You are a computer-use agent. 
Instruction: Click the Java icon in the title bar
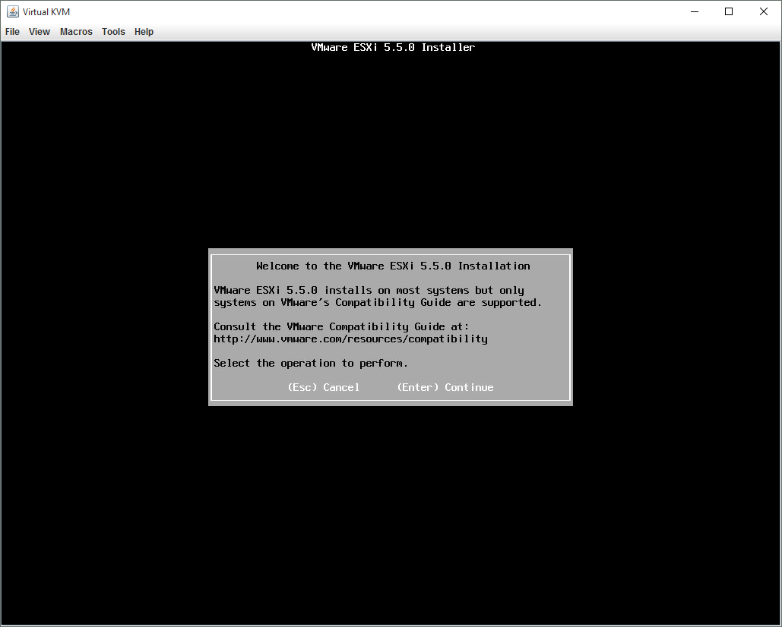13,11
